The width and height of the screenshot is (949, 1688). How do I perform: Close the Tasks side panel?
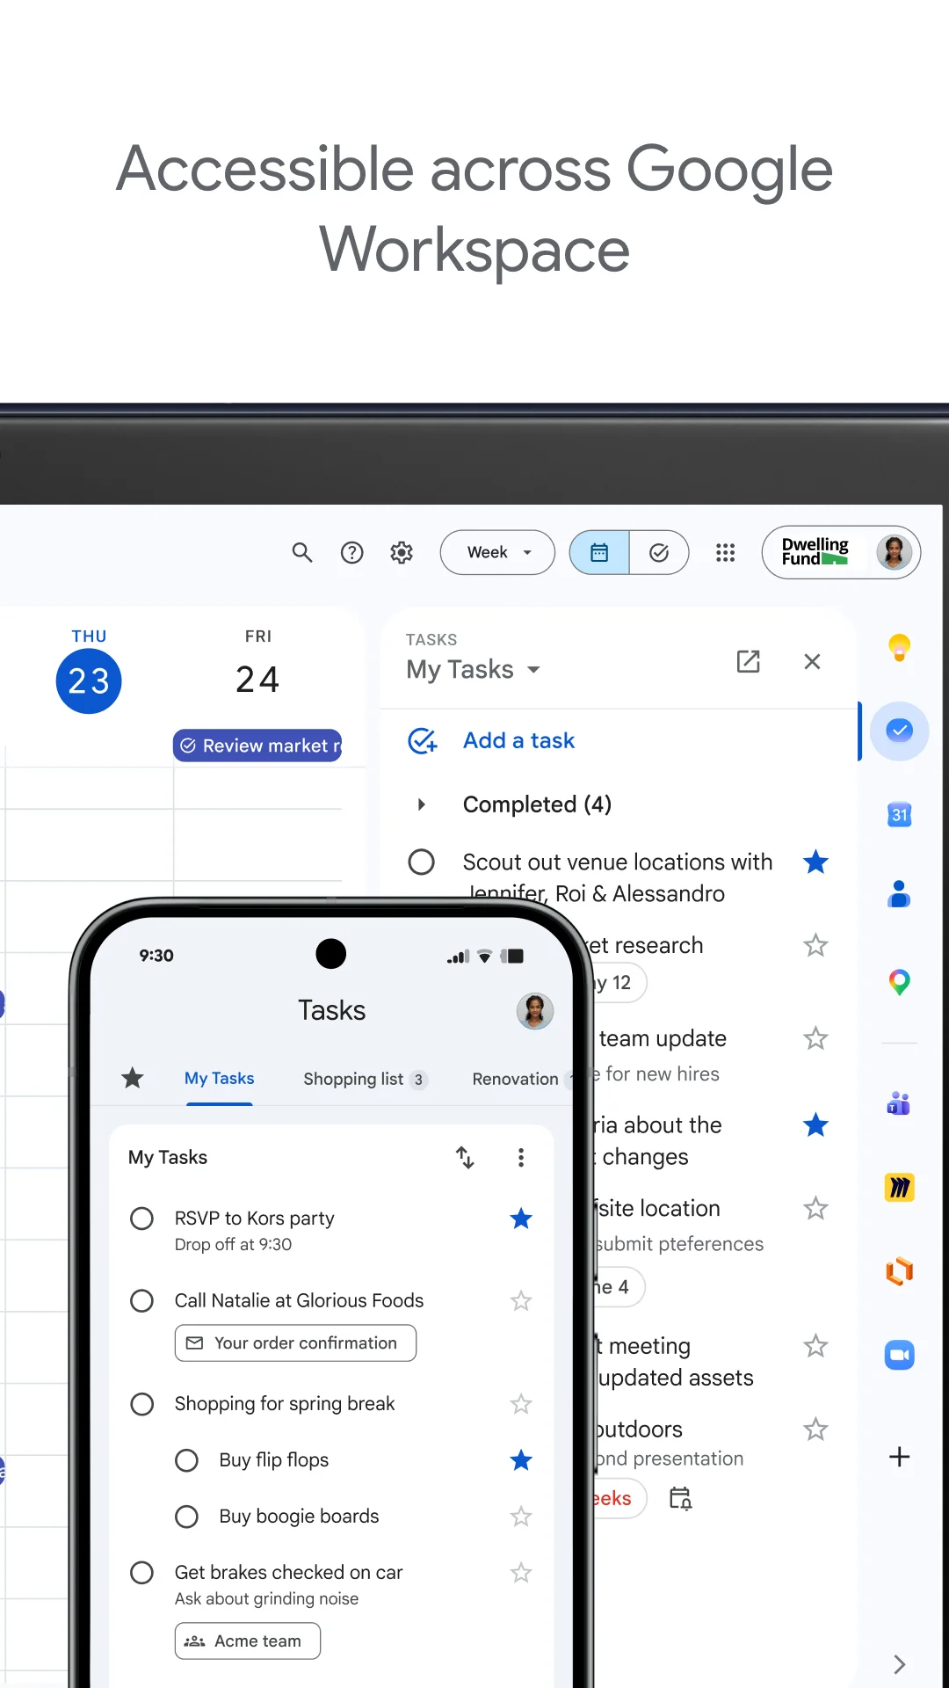pos(812,661)
